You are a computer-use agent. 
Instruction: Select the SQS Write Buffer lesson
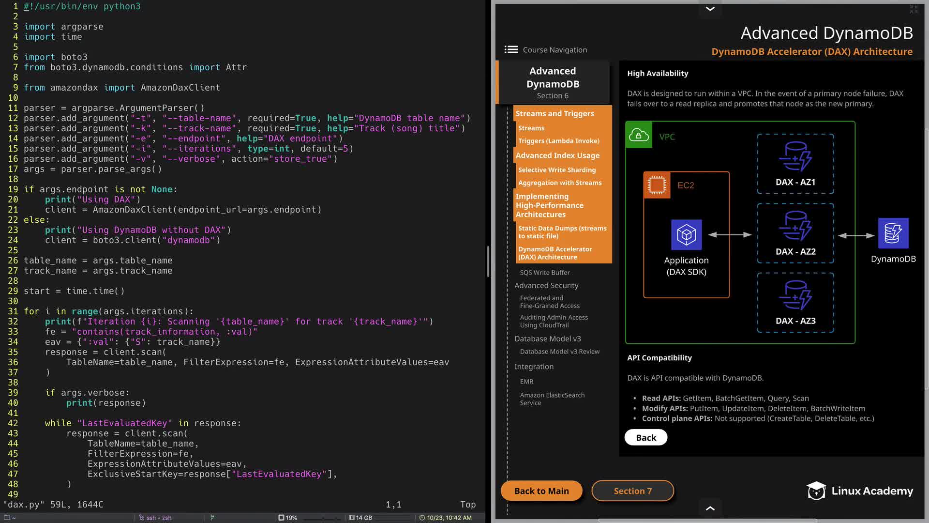tap(545, 272)
